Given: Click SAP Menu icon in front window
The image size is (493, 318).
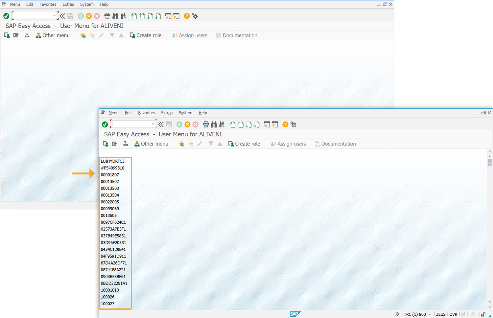Looking at the screenshot, I should pyautogui.click(x=114, y=144).
